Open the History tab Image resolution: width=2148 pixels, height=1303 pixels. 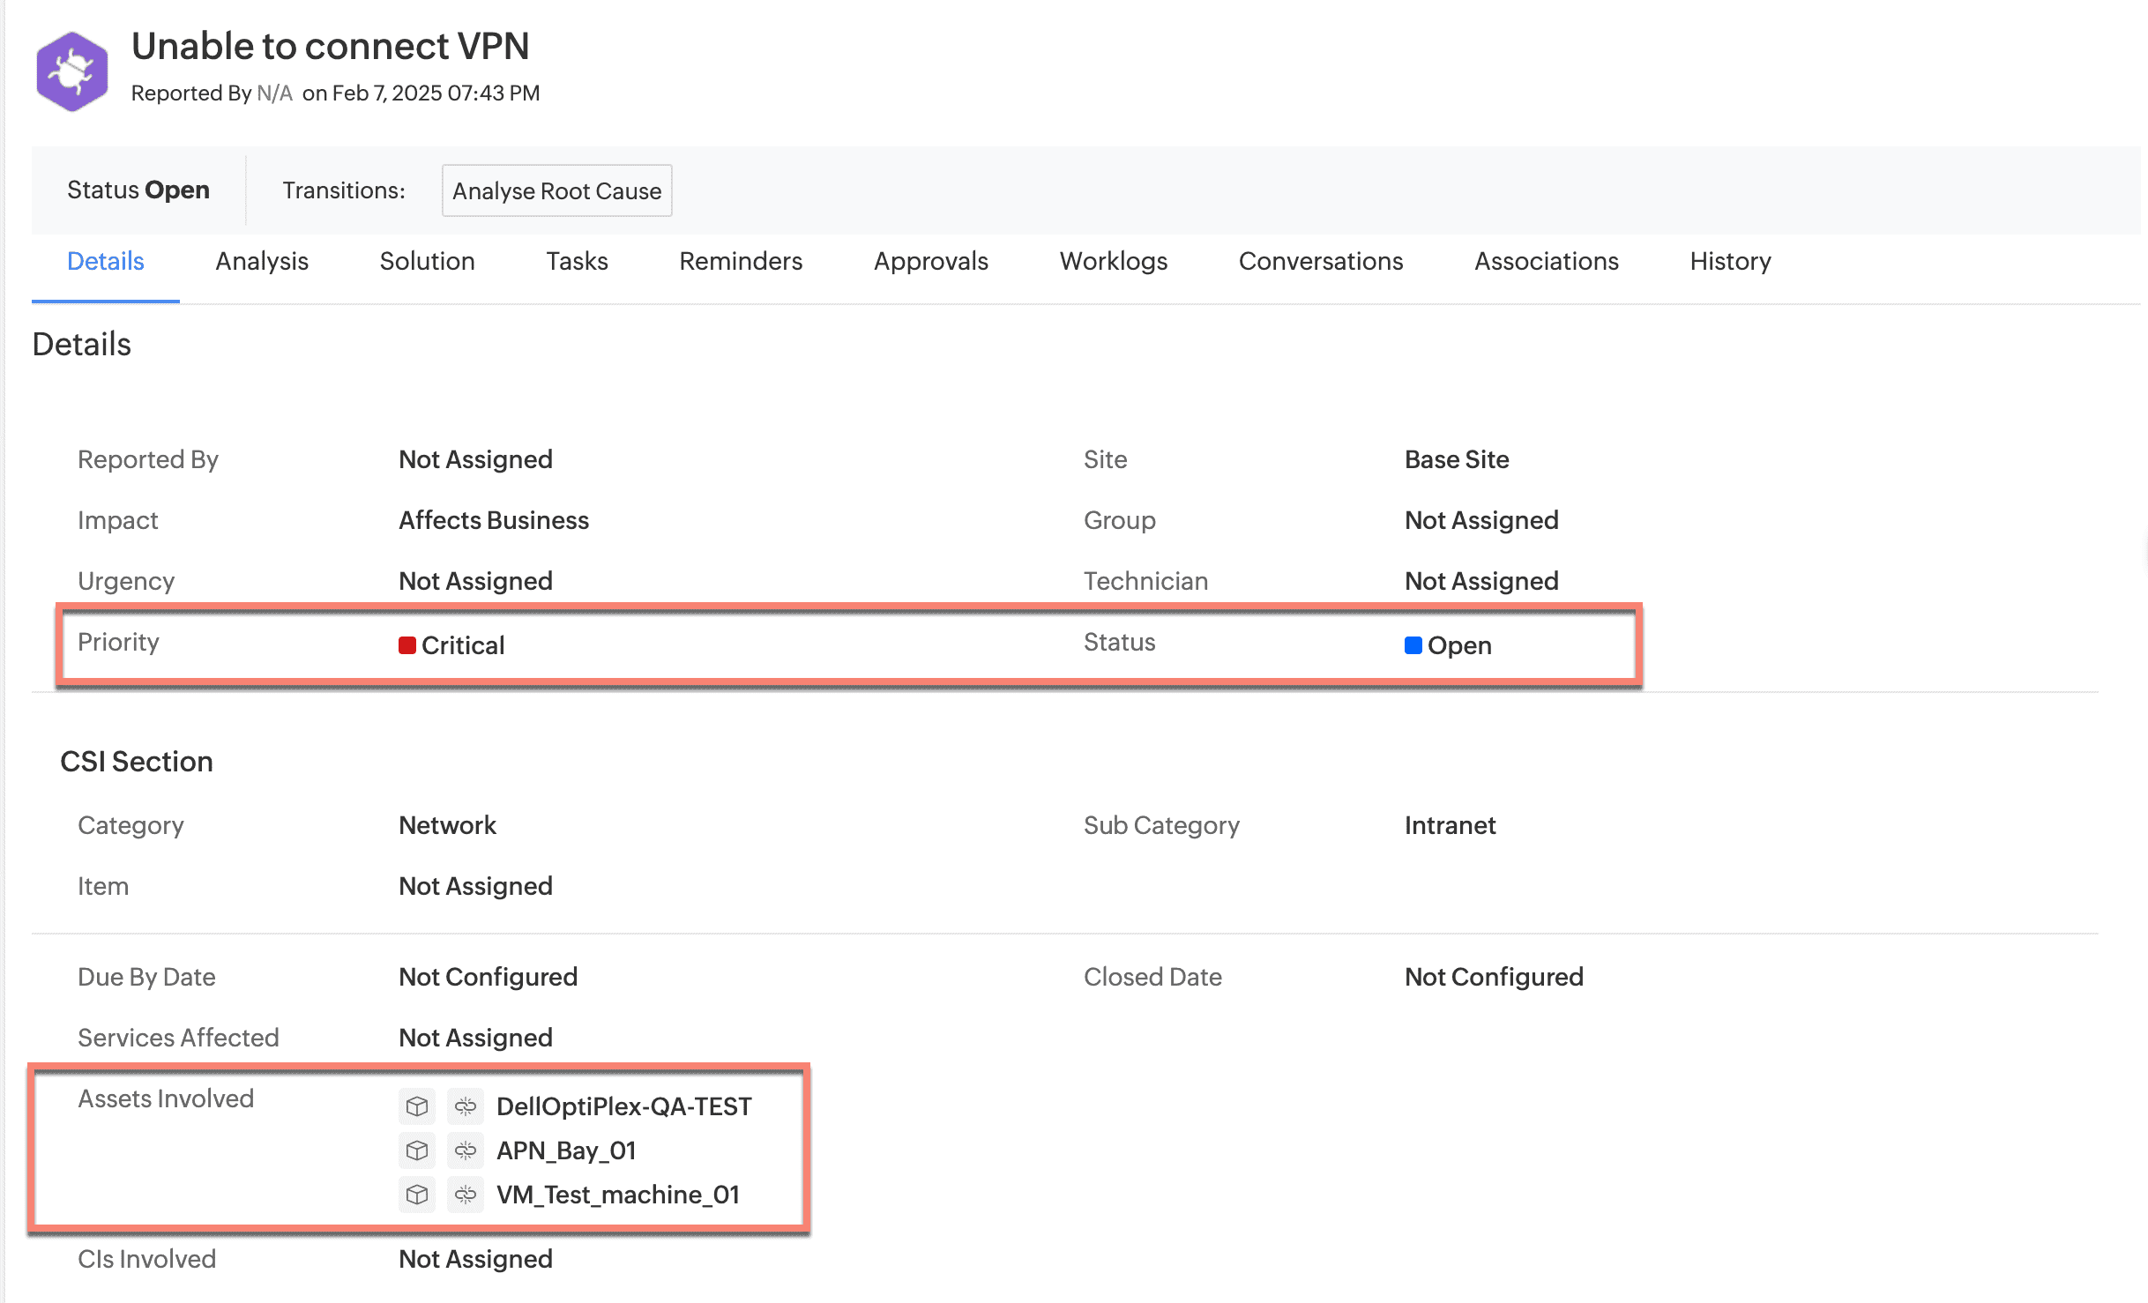point(1730,261)
